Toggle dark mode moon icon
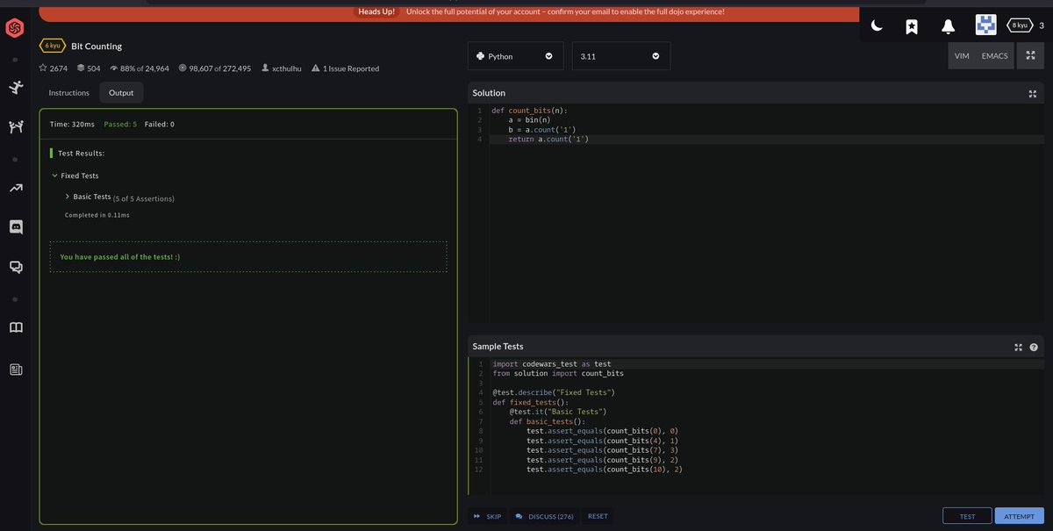The height and width of the screenshot is (531, 1053). (877, 25)
